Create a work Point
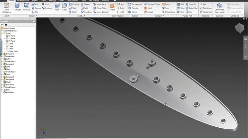This screenshot has height=139, width=248. [x=121, y=8]
